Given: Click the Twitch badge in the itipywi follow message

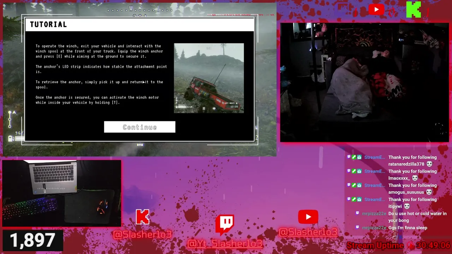Looking at the screenshot, I should (349, 200).
